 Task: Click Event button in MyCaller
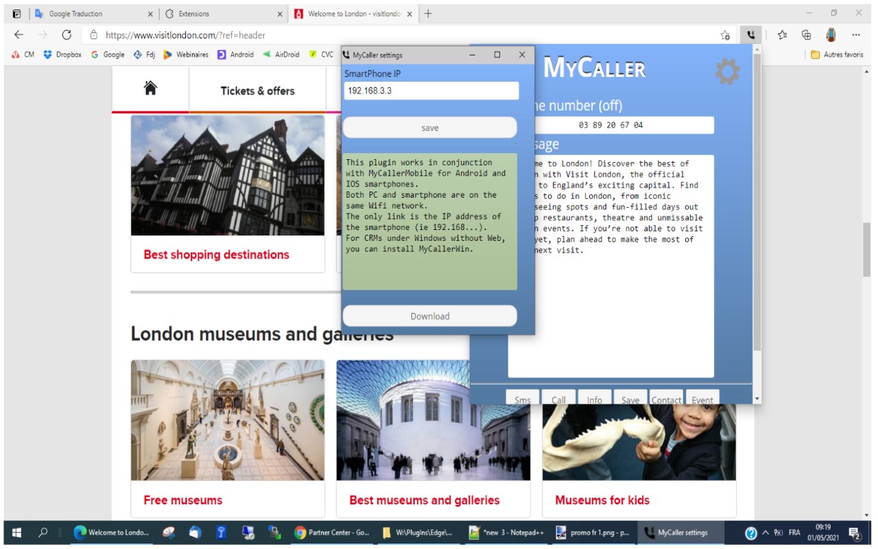pyautogui.click(x=702, y=398)
